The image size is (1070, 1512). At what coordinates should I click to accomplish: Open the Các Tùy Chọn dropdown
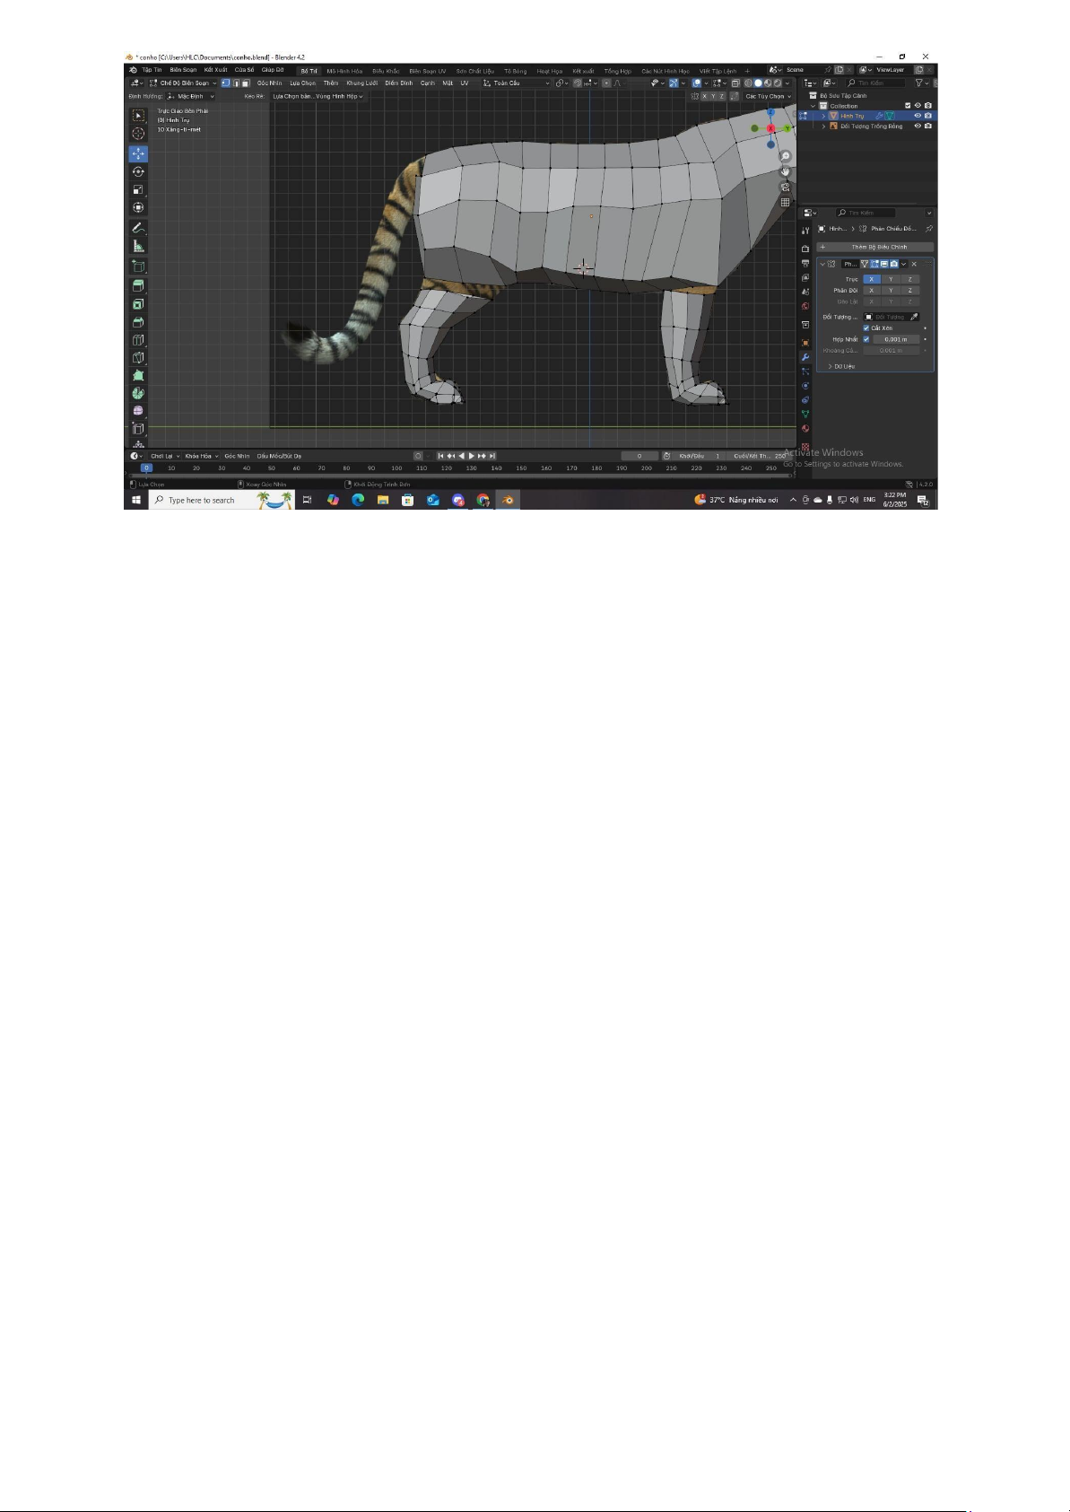(x=768, y=96)
